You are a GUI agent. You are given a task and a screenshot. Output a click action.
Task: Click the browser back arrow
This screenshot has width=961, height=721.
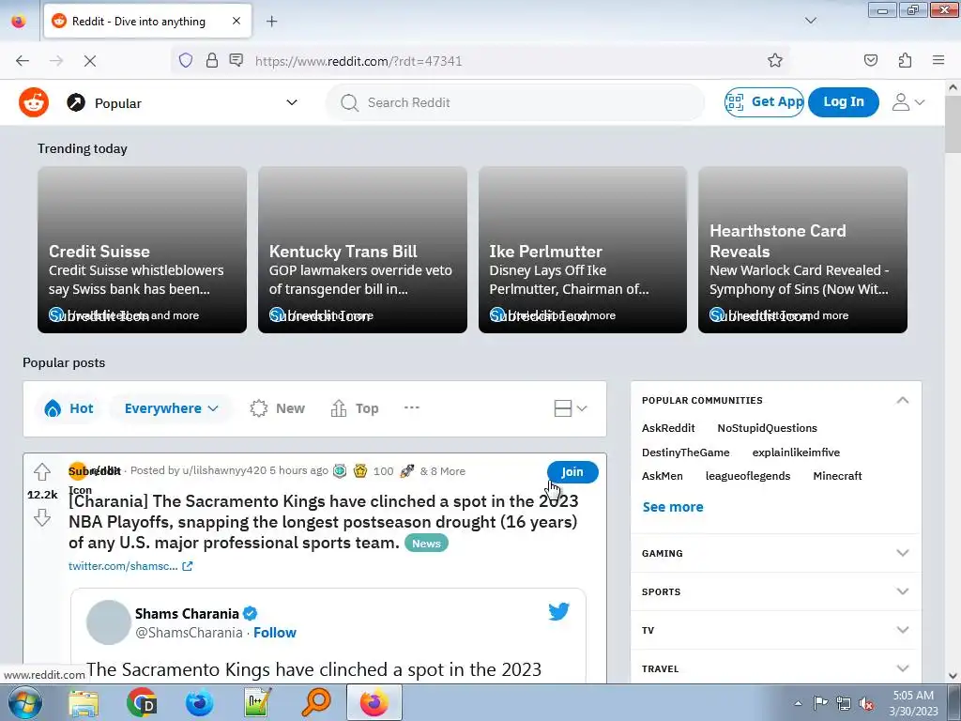point(23,61)
